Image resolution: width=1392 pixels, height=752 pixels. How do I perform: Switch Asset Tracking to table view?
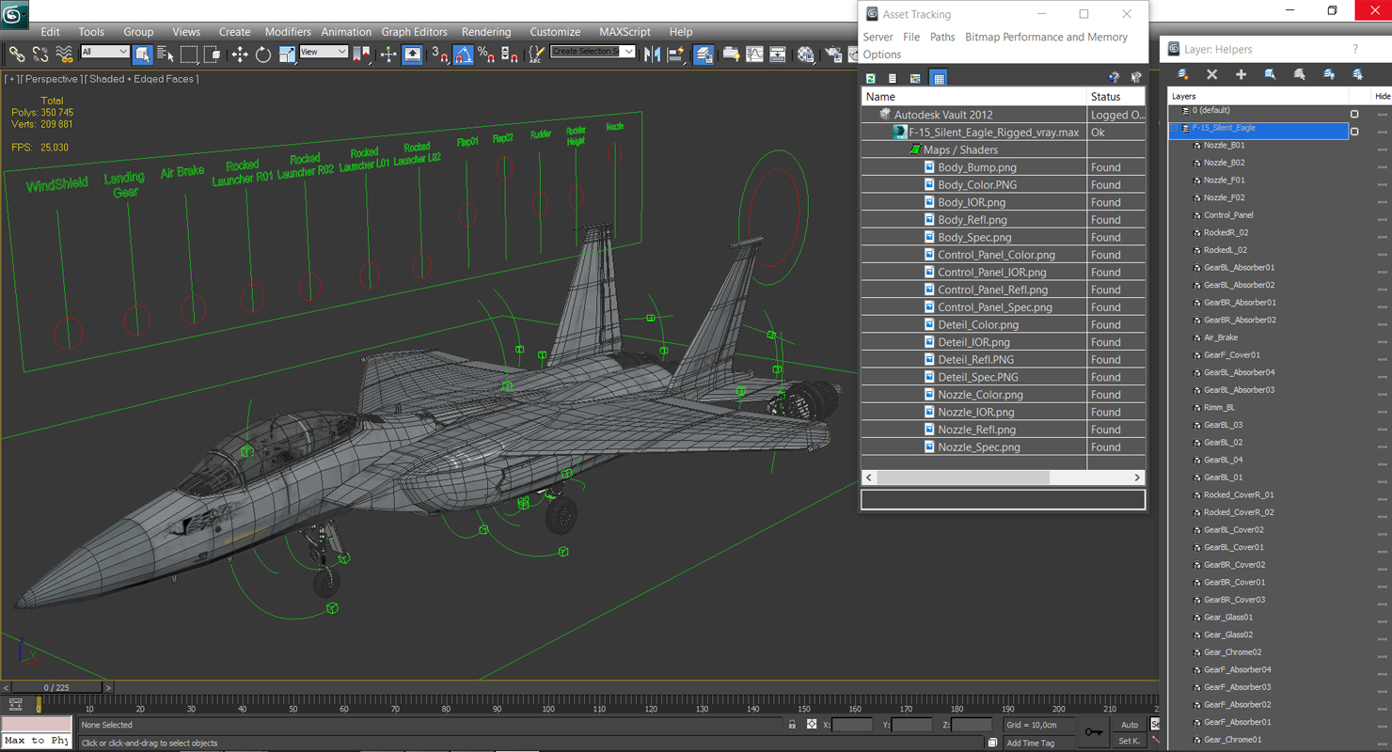(x=939, y=78)
